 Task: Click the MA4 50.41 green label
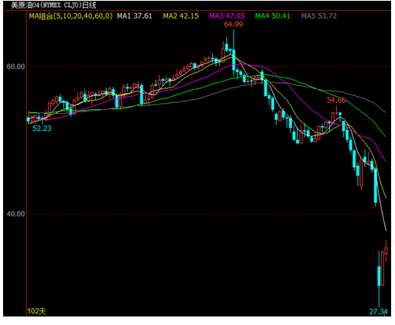coord(273,16)
